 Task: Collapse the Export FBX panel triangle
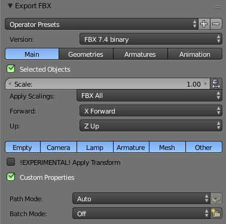click(10, 6)
